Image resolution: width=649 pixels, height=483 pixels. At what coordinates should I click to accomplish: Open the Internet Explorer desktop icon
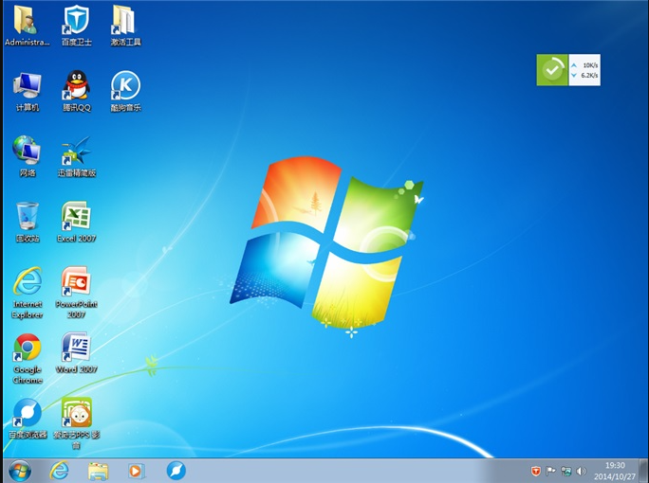[27, 282]
